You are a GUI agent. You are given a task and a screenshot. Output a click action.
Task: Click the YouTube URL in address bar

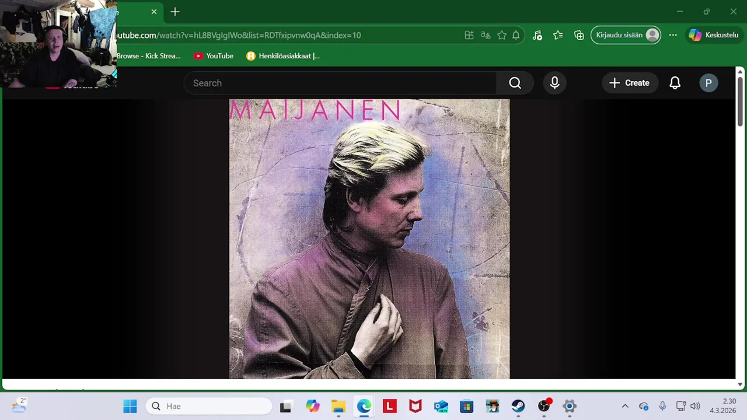click(239, 35)
